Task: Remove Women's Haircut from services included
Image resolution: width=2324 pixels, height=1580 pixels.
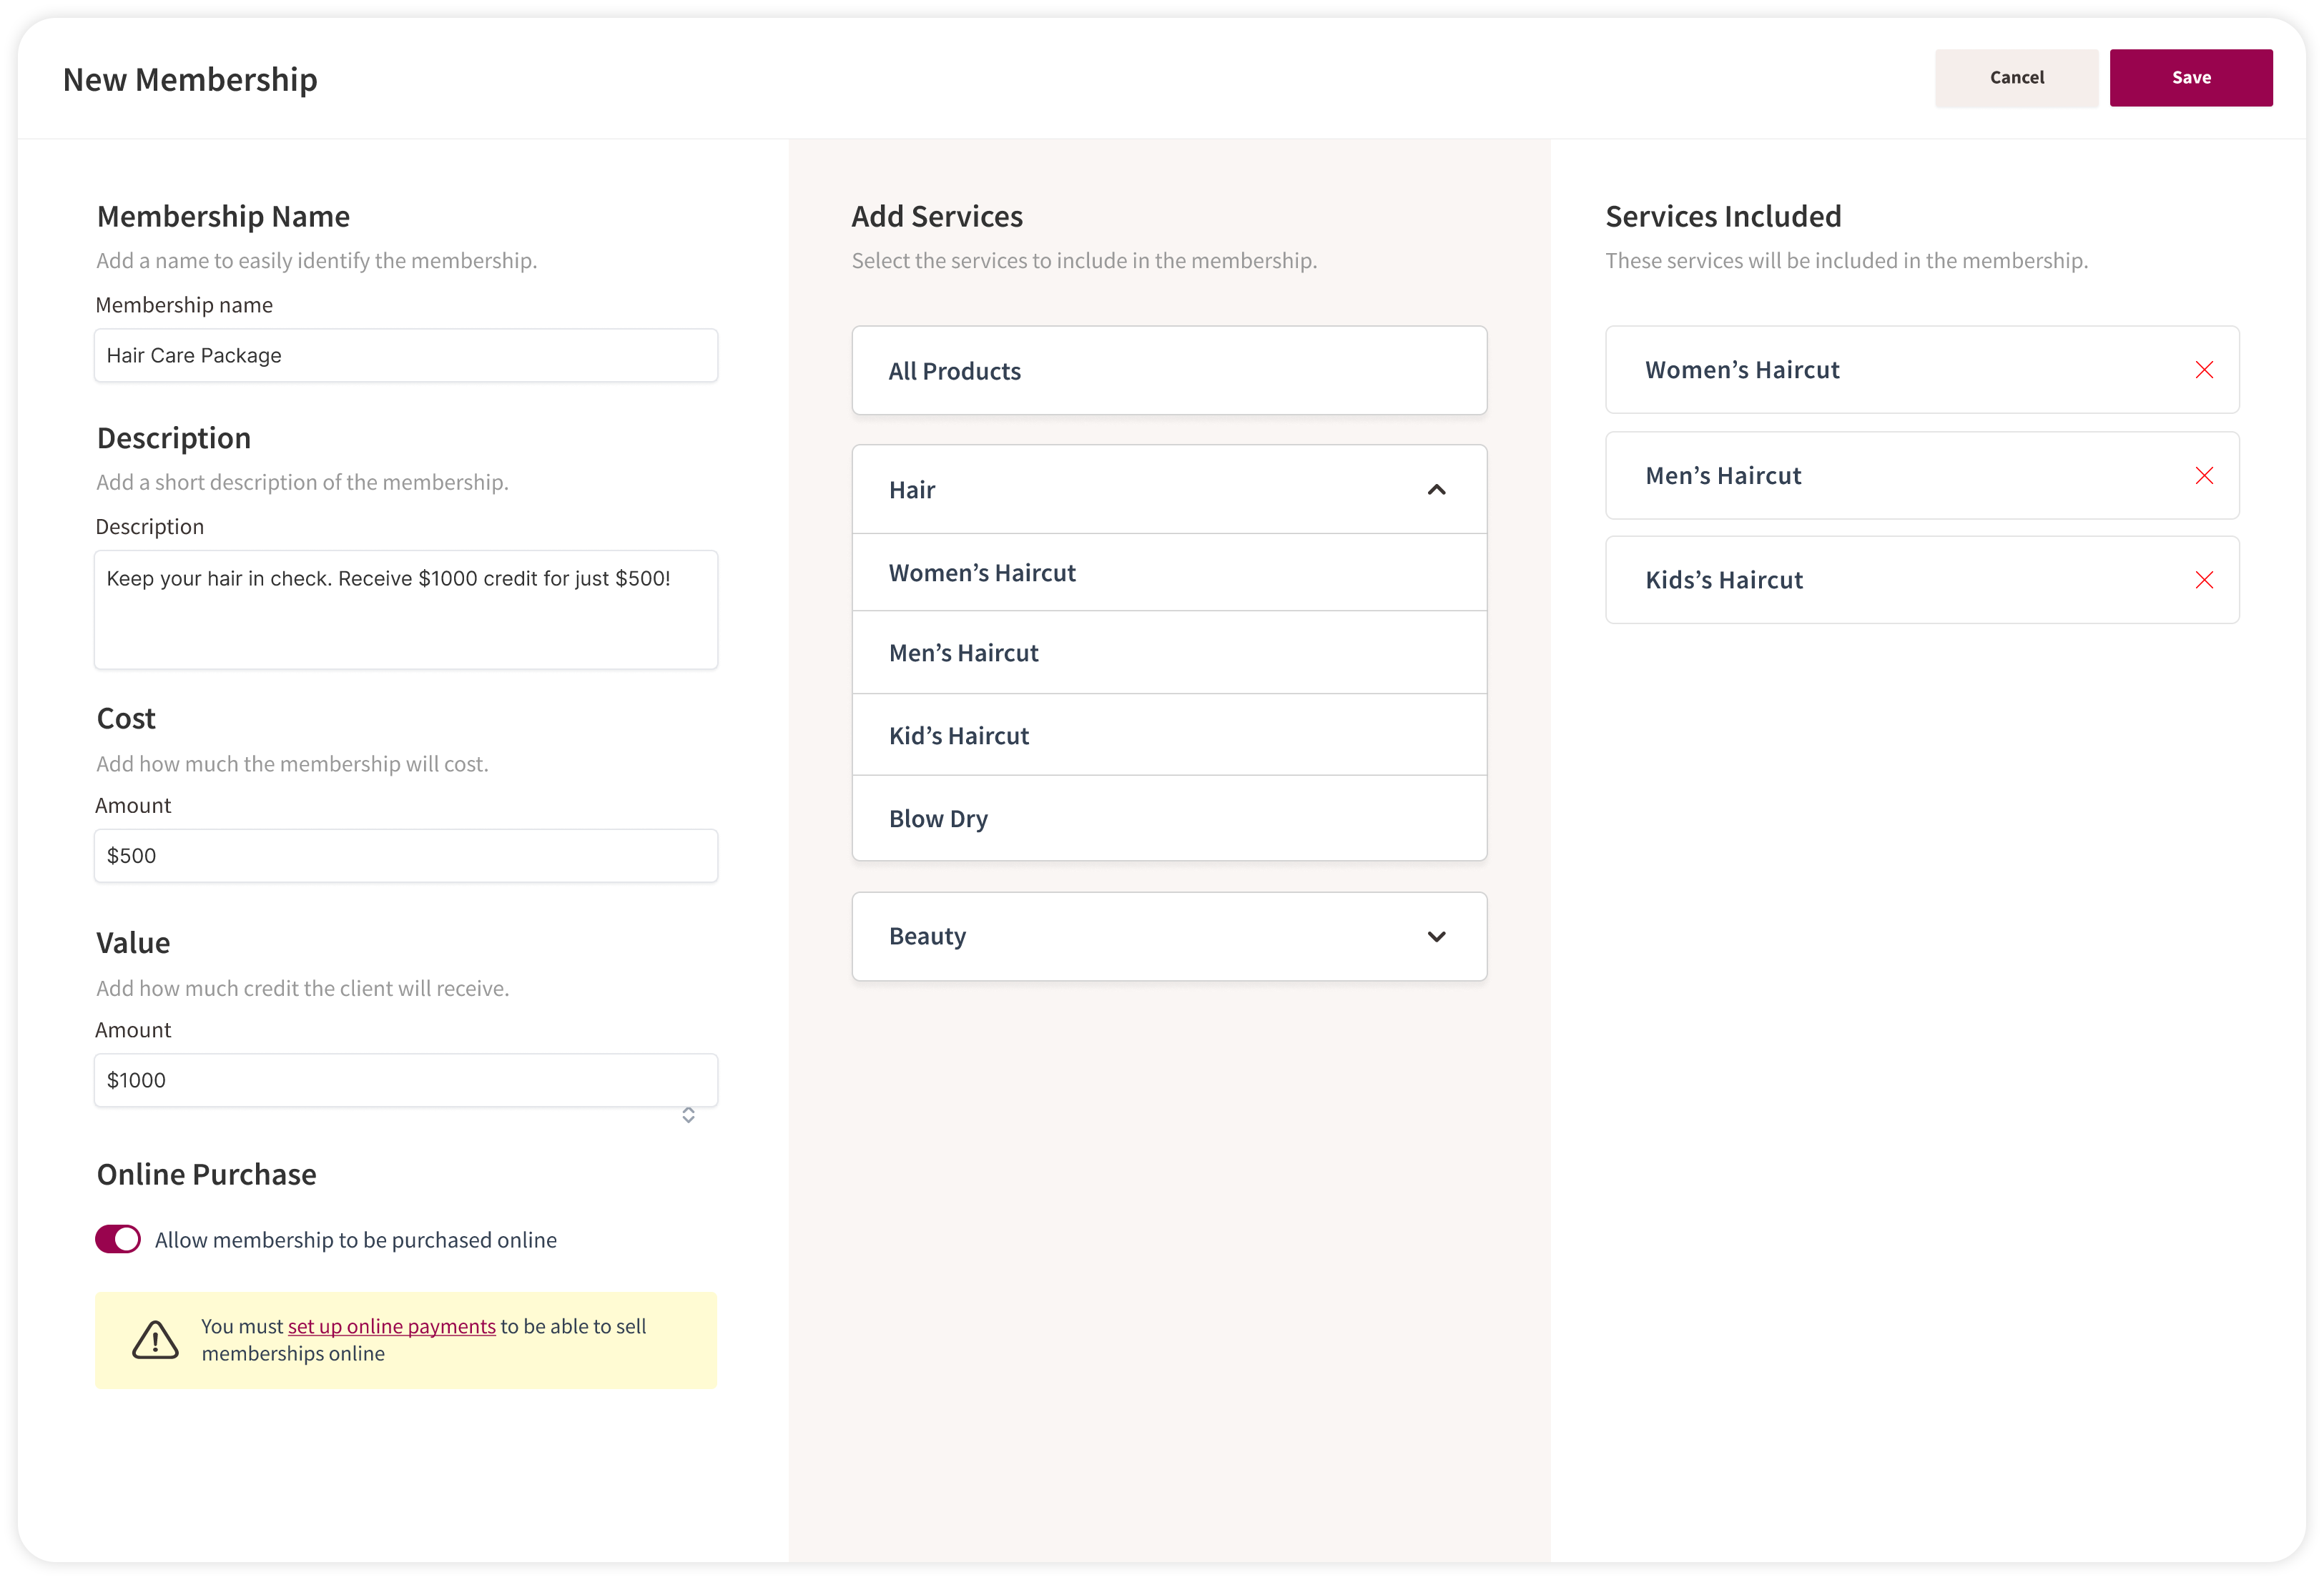Action: [2203, 370]
